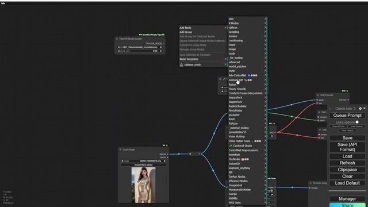Select the pixels input port on VAE Encode

(317, 100)
